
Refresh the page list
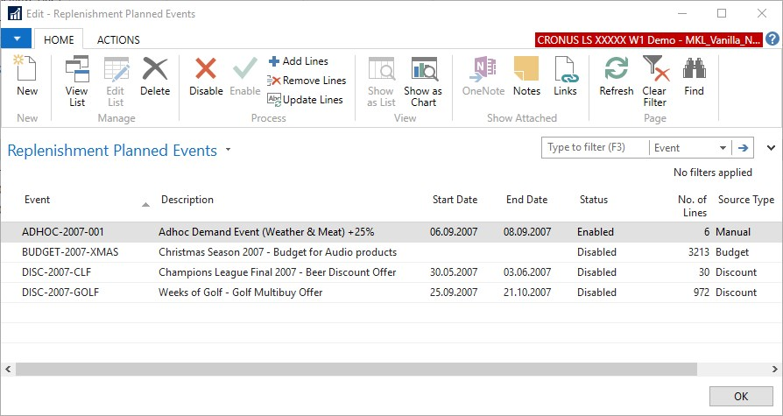(x=616, y=76)
